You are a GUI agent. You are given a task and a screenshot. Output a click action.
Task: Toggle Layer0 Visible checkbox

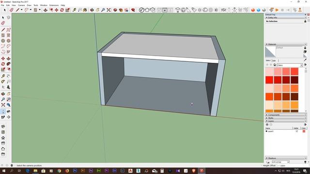point(297,131)
